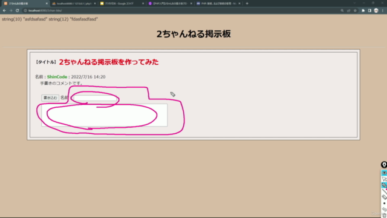This screenshot has height=218, width=387.
Task: Open the zoom magnifier icon in address bar
Action: [x=342, y=11]
